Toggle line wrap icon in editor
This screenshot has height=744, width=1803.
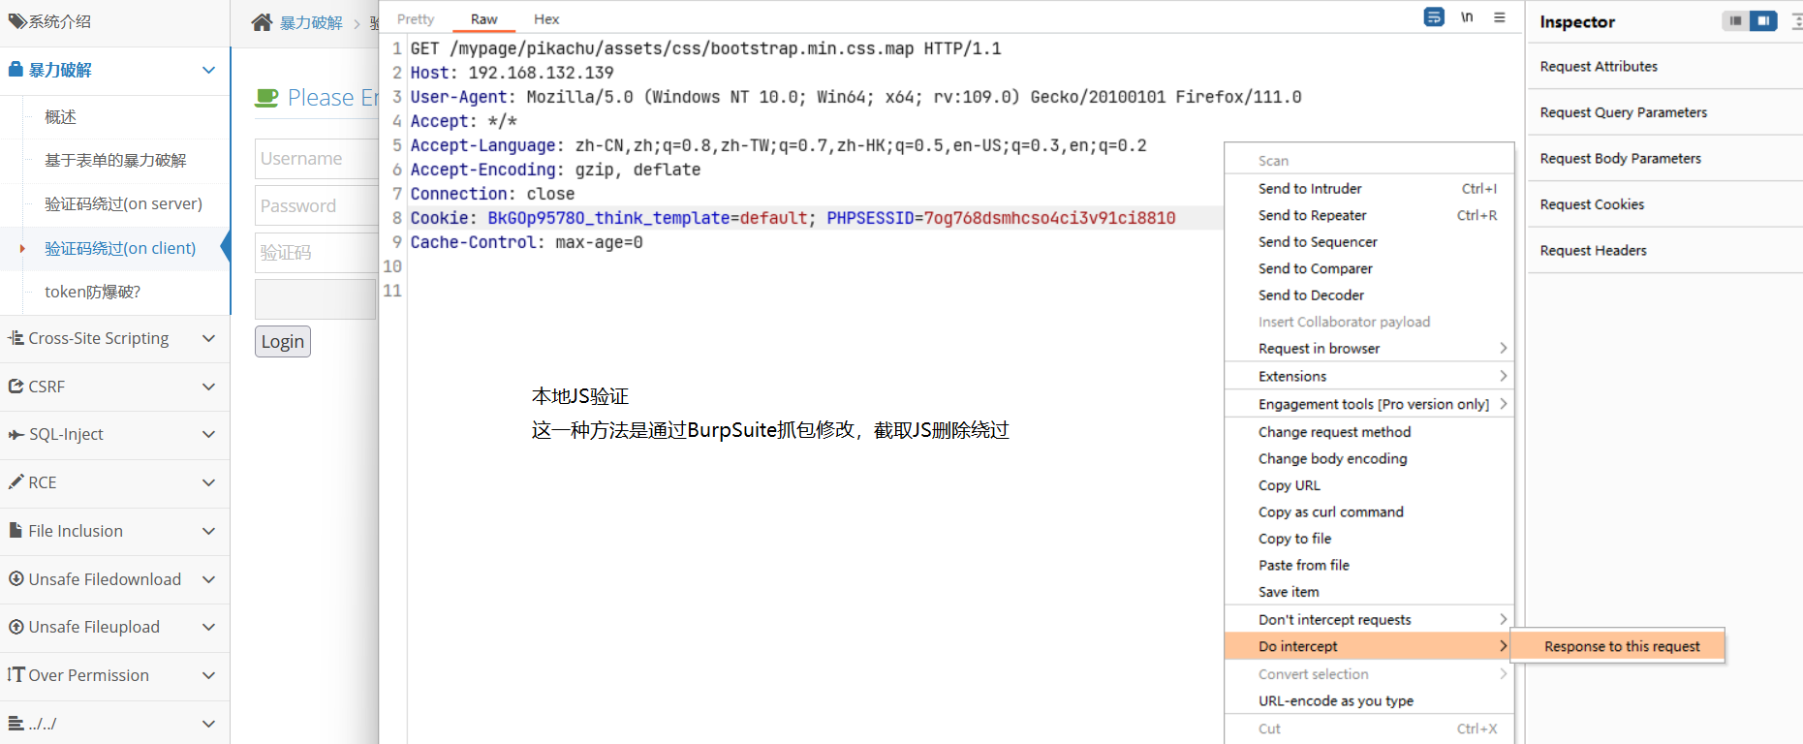[1434, 17]
